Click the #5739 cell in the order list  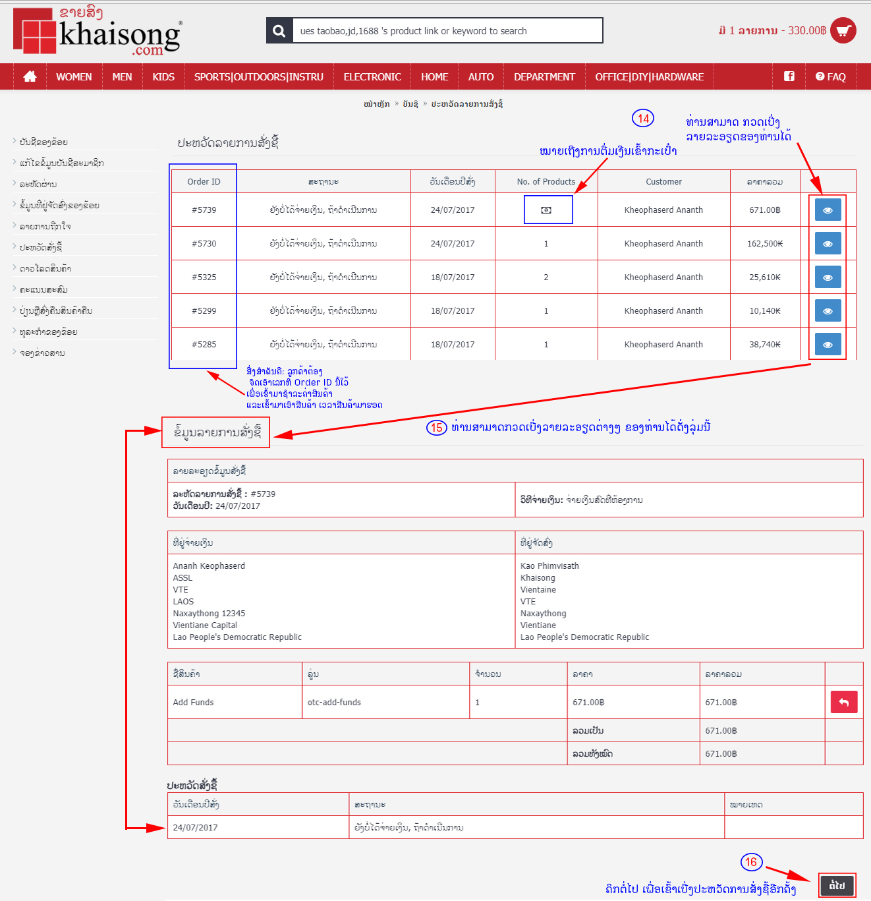[x=204, y=210]
